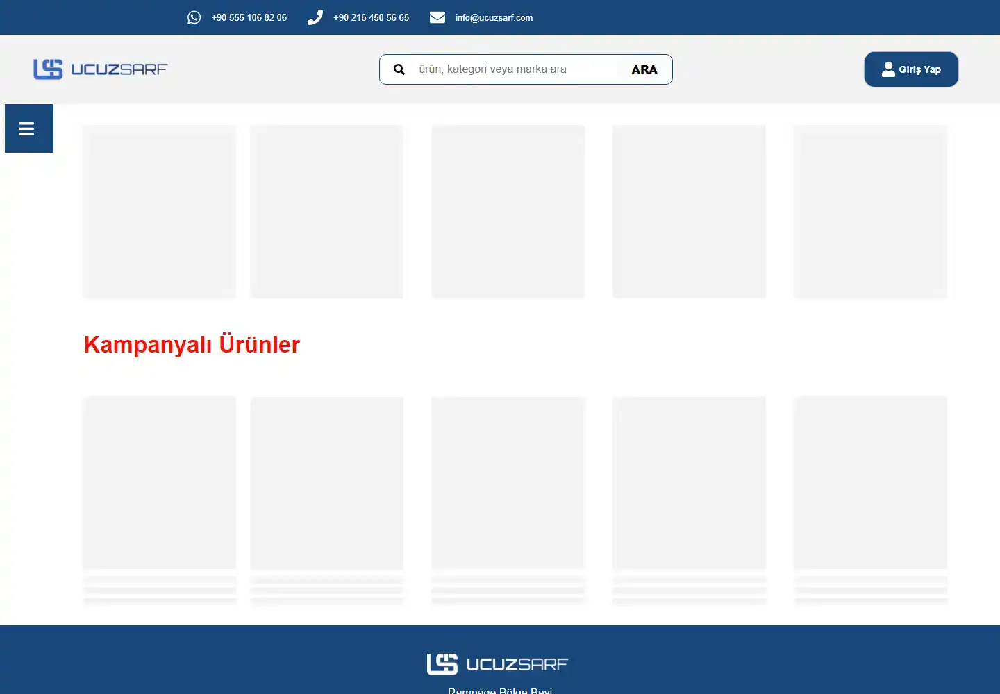Click the ARA search button
Image resolution: width=1000 pixels, height=694 pixels.
[x=644, y=69]
